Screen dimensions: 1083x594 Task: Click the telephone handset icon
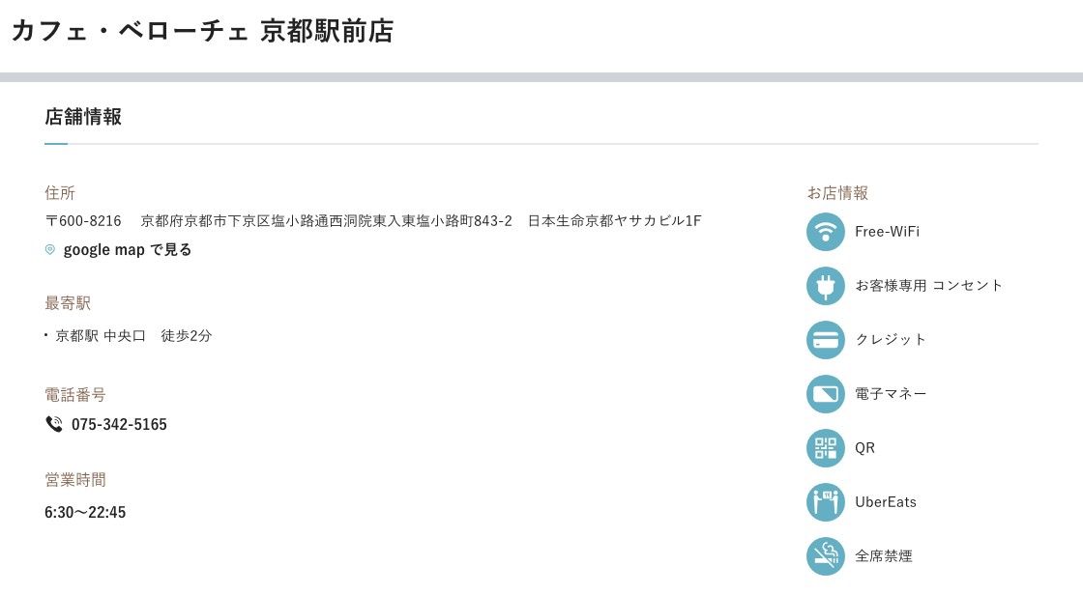point(54,424)
